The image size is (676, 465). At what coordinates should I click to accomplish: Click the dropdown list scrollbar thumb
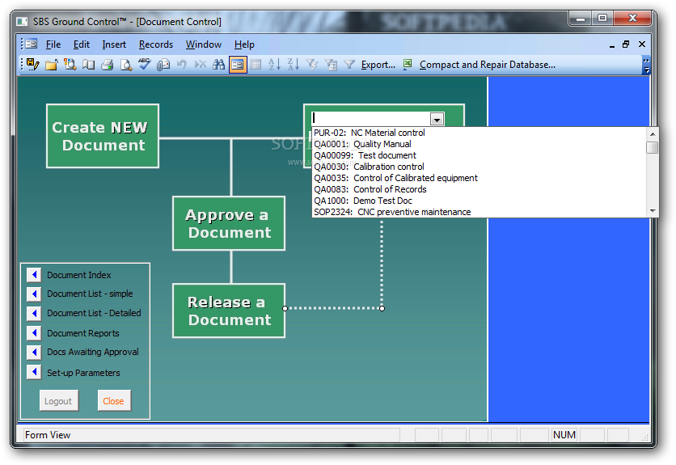pyautogui.click(x=653, y=147)
